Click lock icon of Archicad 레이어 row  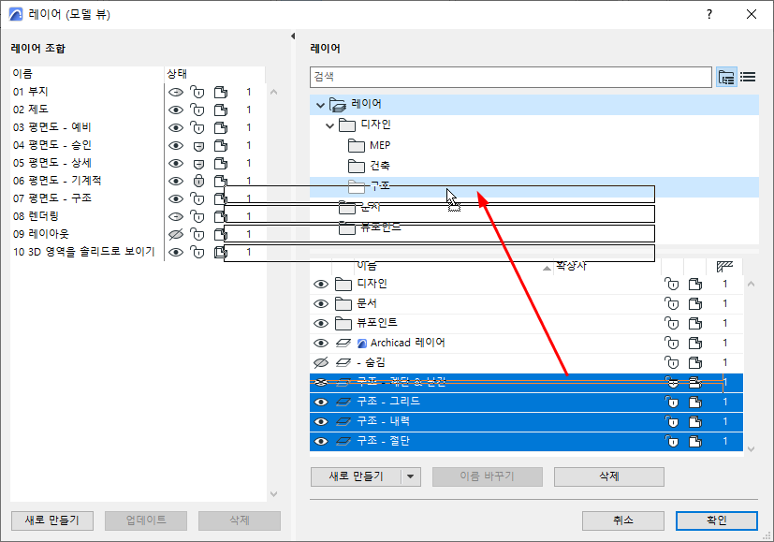click(x=672, y=343)
